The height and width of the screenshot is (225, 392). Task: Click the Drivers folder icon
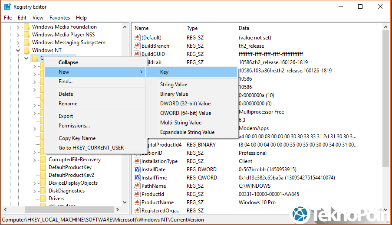[x=43, y=199]
